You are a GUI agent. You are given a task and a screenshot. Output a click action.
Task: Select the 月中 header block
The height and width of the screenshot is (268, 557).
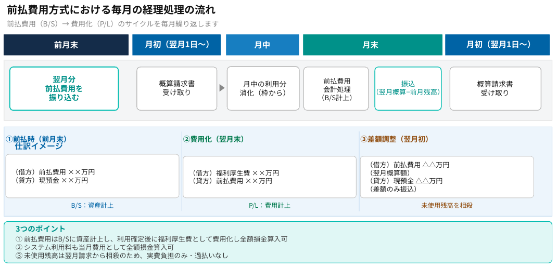coord(262,45)
